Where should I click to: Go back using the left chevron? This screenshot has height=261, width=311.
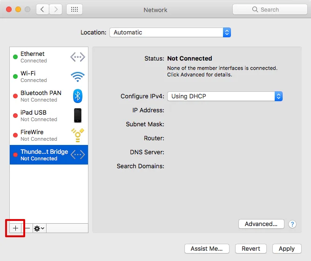[43, 9]
